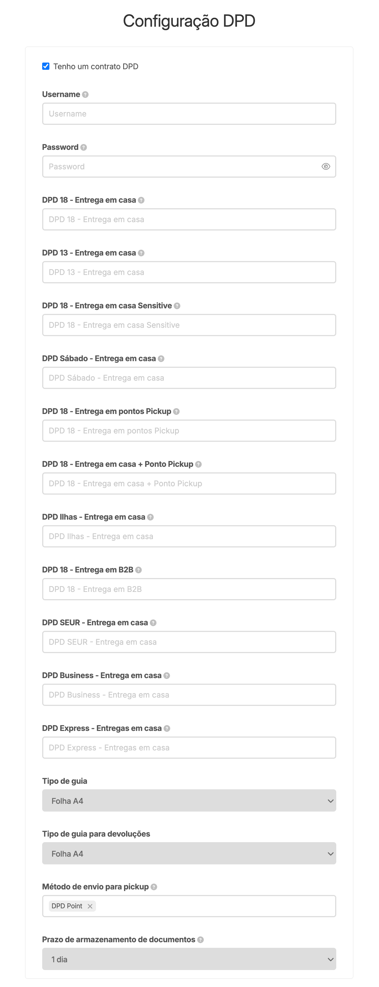
Task: Click help icon next to Username label
Action: click(x=85, y=95)
